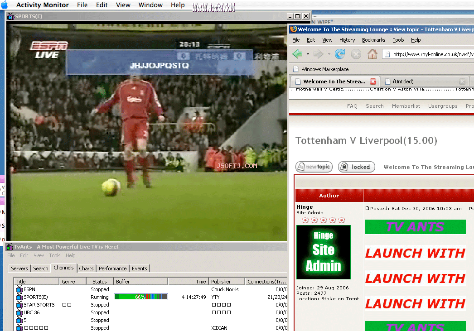Minimize the SPORTS(E) video window
This screenshot has width=474, height=331.
coord(290,16)
